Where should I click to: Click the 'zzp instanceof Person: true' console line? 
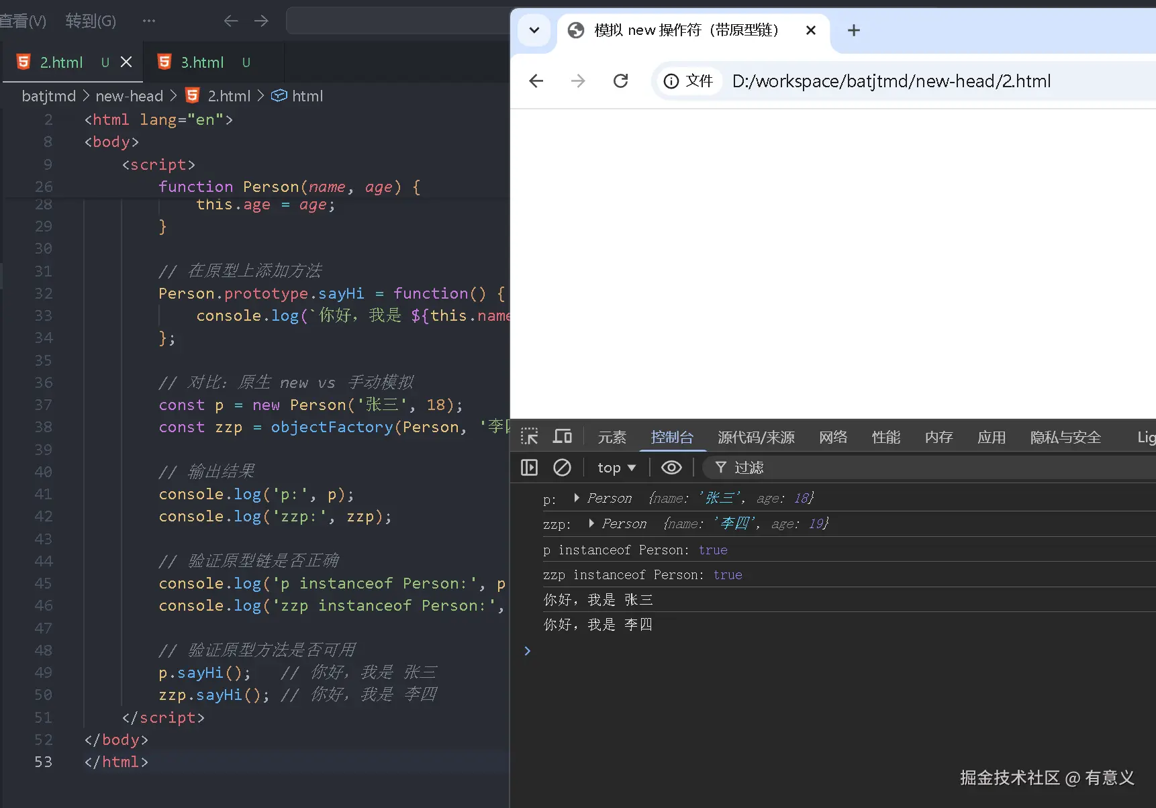pos(642,574)
